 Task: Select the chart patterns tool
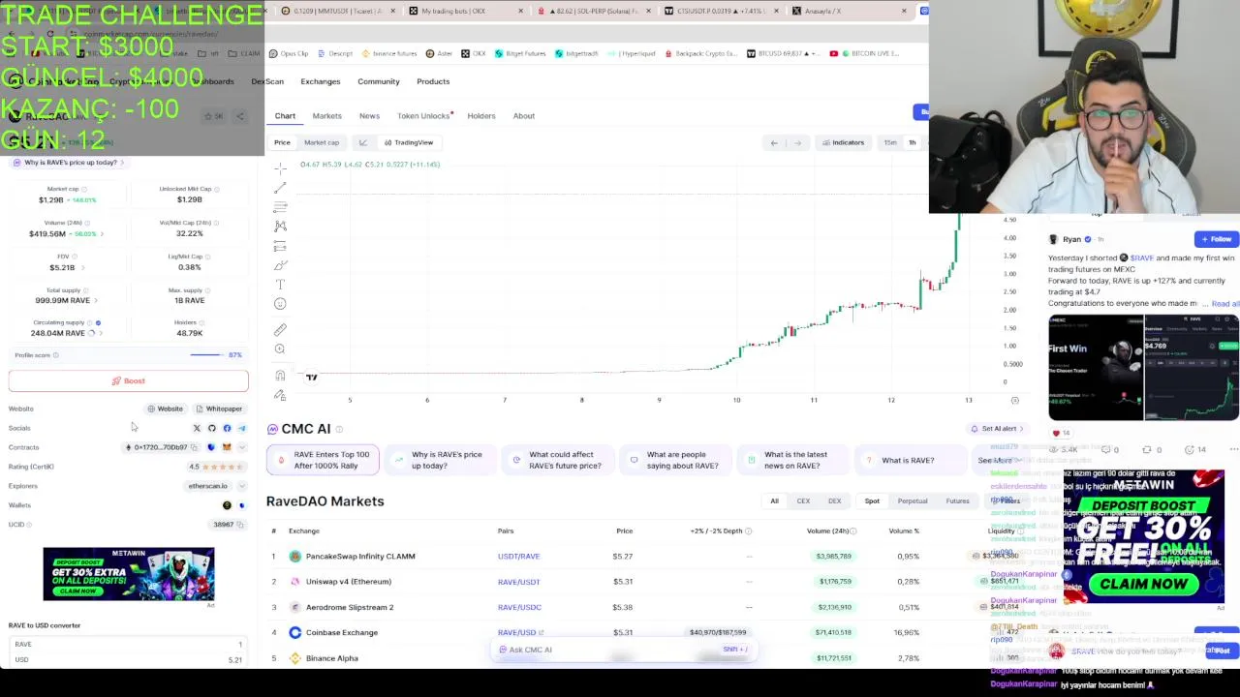pos(280,227)
